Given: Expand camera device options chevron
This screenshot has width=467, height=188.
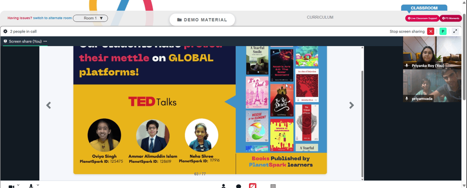Looking at the screenshot, I should pyautogui.click(x=18, y=185).
